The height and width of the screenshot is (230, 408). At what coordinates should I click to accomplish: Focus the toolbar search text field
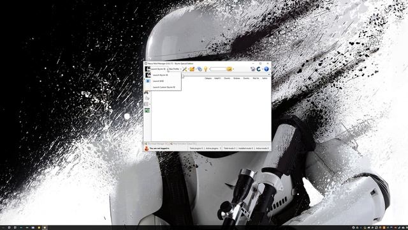coord(218,69)
